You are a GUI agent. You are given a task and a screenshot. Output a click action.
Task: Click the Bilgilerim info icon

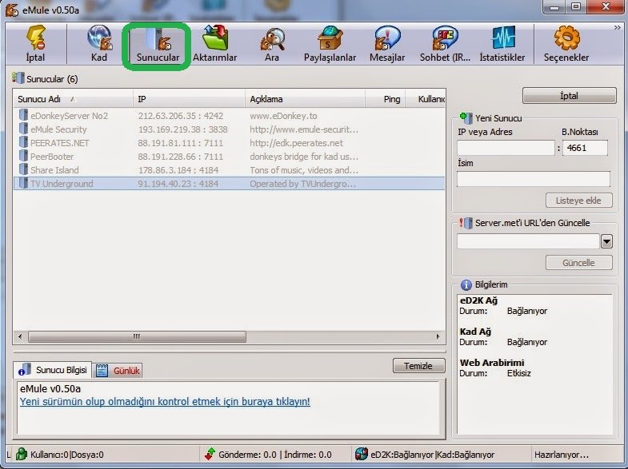coord(466,284)
